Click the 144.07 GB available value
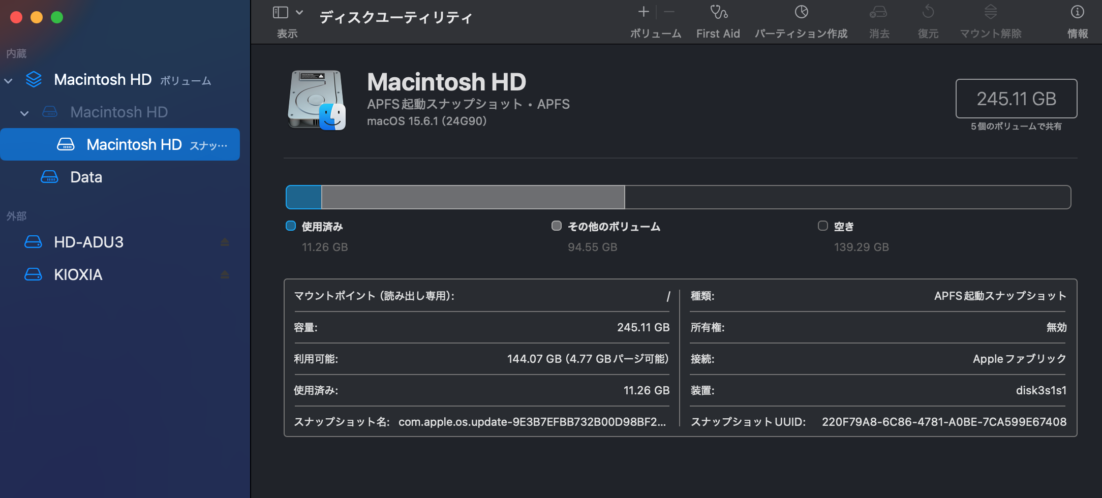The width and height of the screenshot is (1102, 498). pyautogui.click(x=588, y=359)
